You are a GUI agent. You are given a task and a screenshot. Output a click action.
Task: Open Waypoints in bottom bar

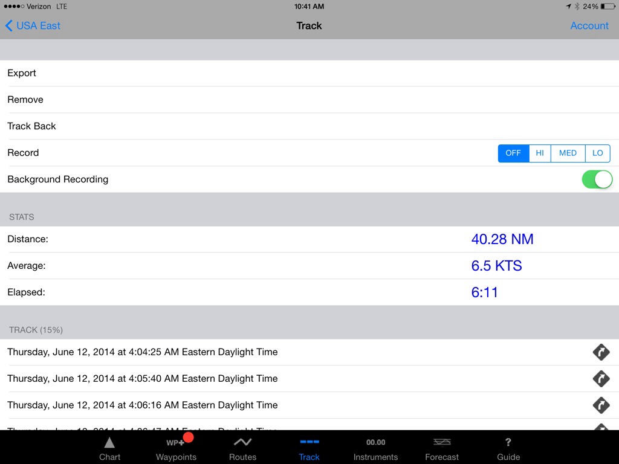(176, 448)
